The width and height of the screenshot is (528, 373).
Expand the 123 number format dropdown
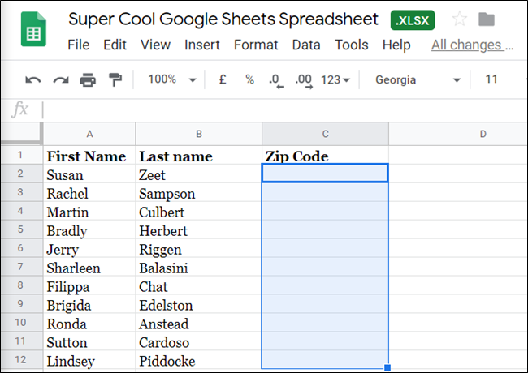coord(335,79)
